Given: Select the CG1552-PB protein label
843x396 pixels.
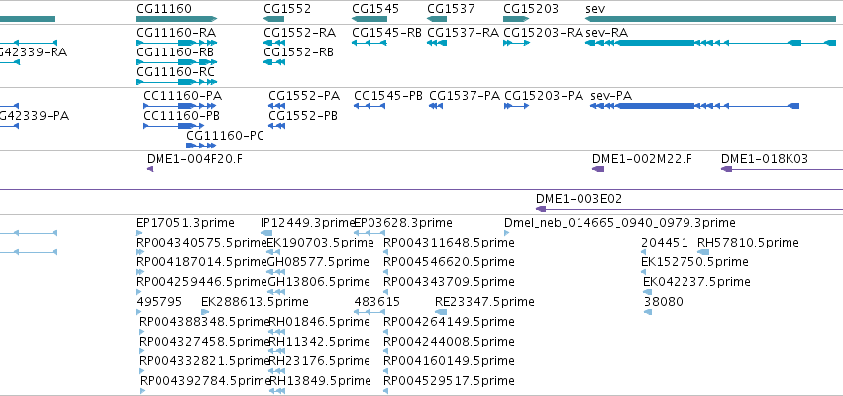Looking at the screenshot, I should (303, 116).
